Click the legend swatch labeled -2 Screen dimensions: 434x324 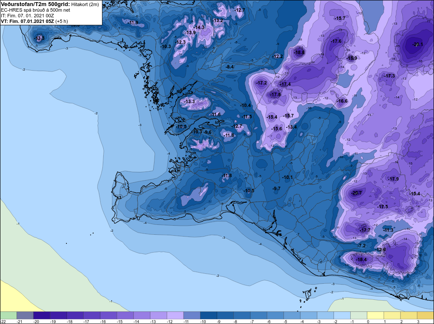pyautogui.click(x=342, y=315)
